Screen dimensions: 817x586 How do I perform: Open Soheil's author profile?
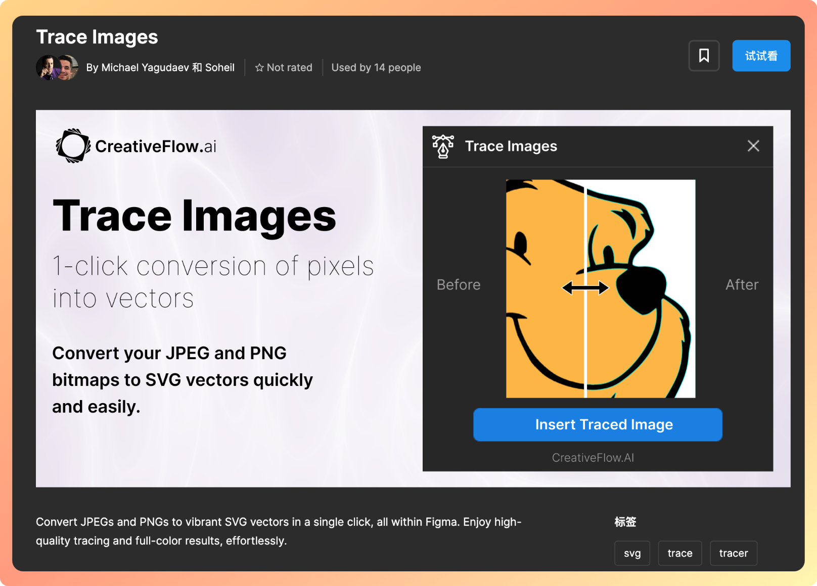pyautogui.click(x=220, y=68)
